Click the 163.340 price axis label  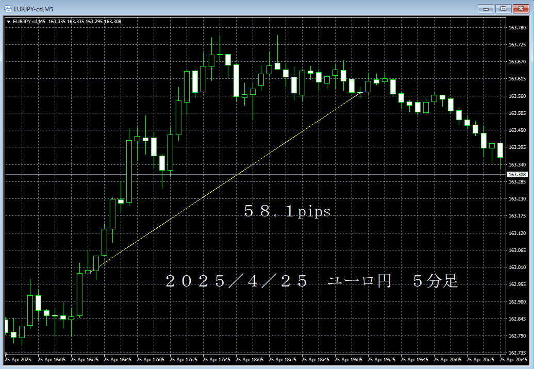[517, 164]
